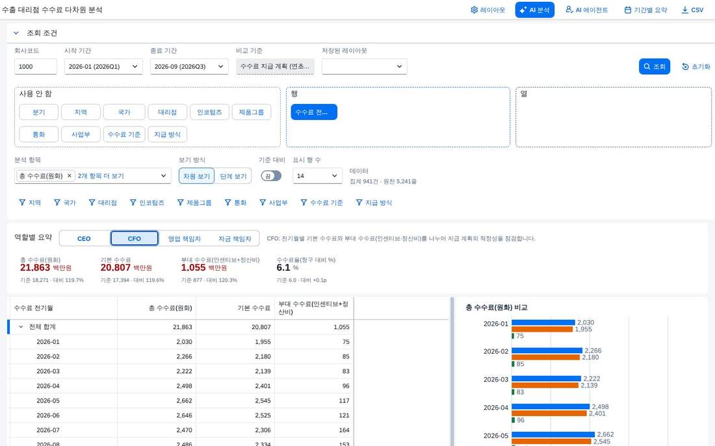Collapse the 전체 합계 row

pyautogui.click(x=21, y=327)
